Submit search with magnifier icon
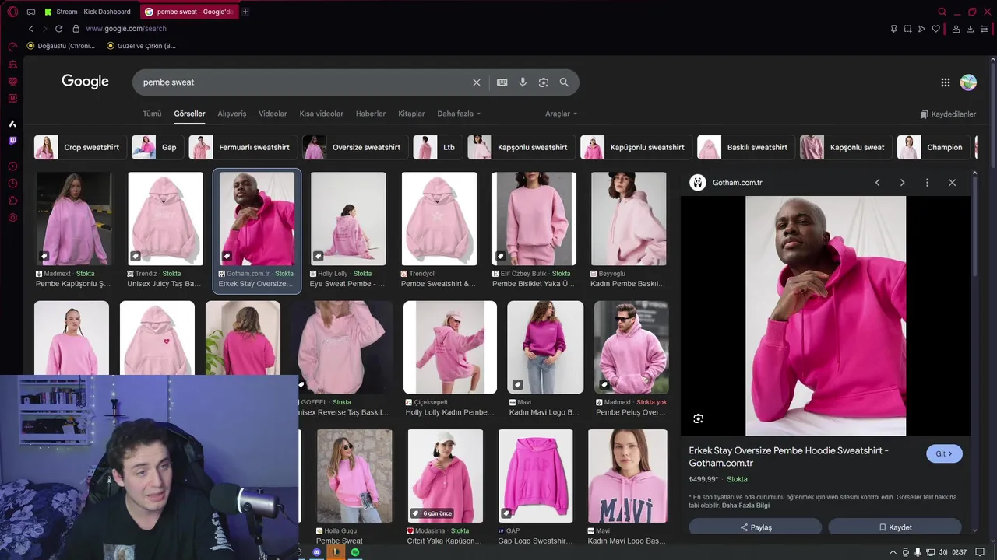 [564, 82]
